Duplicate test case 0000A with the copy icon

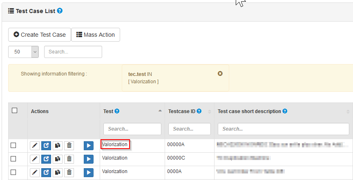point(58,173)
